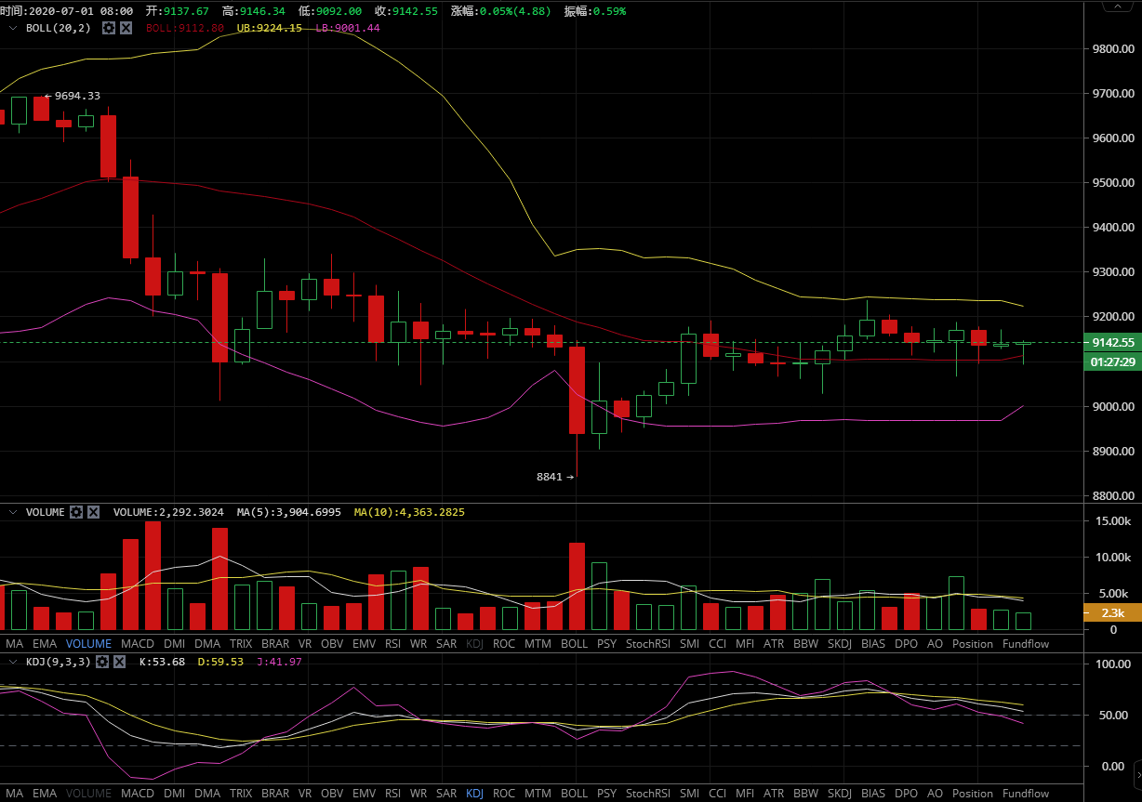Choose Fundflow in the bottom indicator row
Image resolution: width=1142 pixels, height=802 pixels.
pos(1025,794)
